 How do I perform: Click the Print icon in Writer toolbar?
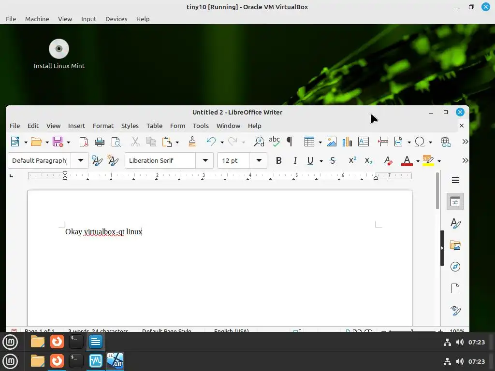click(100, 142)
